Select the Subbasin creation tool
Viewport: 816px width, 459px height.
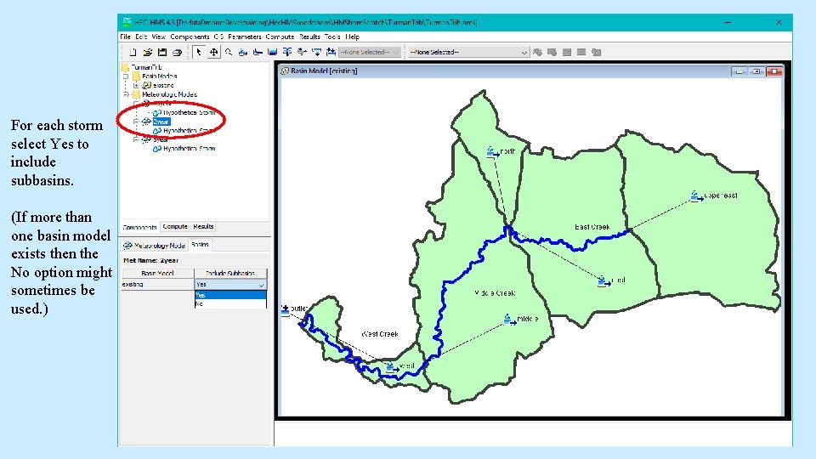tap(243, 52)
